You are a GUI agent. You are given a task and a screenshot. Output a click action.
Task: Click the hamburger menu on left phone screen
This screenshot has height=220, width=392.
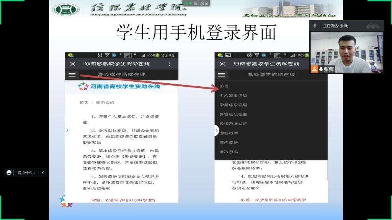coord(72,75)
